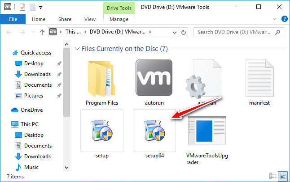Switch to large thumbnails view icon

[x=283, y=176]
